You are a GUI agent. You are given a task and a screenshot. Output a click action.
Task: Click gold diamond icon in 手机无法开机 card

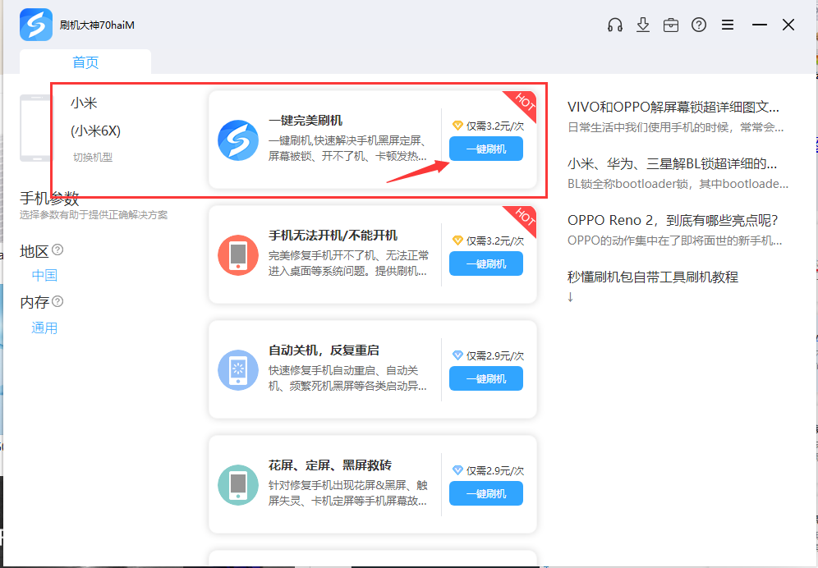coord(457,240)
